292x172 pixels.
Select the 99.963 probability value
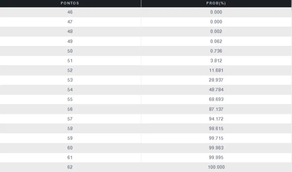pyautogui.click(x=216, y=147)
